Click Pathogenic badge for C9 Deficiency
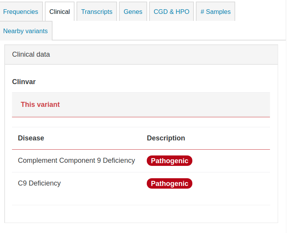The width and height of the screenshot is (292, 233). pos(170,184)
